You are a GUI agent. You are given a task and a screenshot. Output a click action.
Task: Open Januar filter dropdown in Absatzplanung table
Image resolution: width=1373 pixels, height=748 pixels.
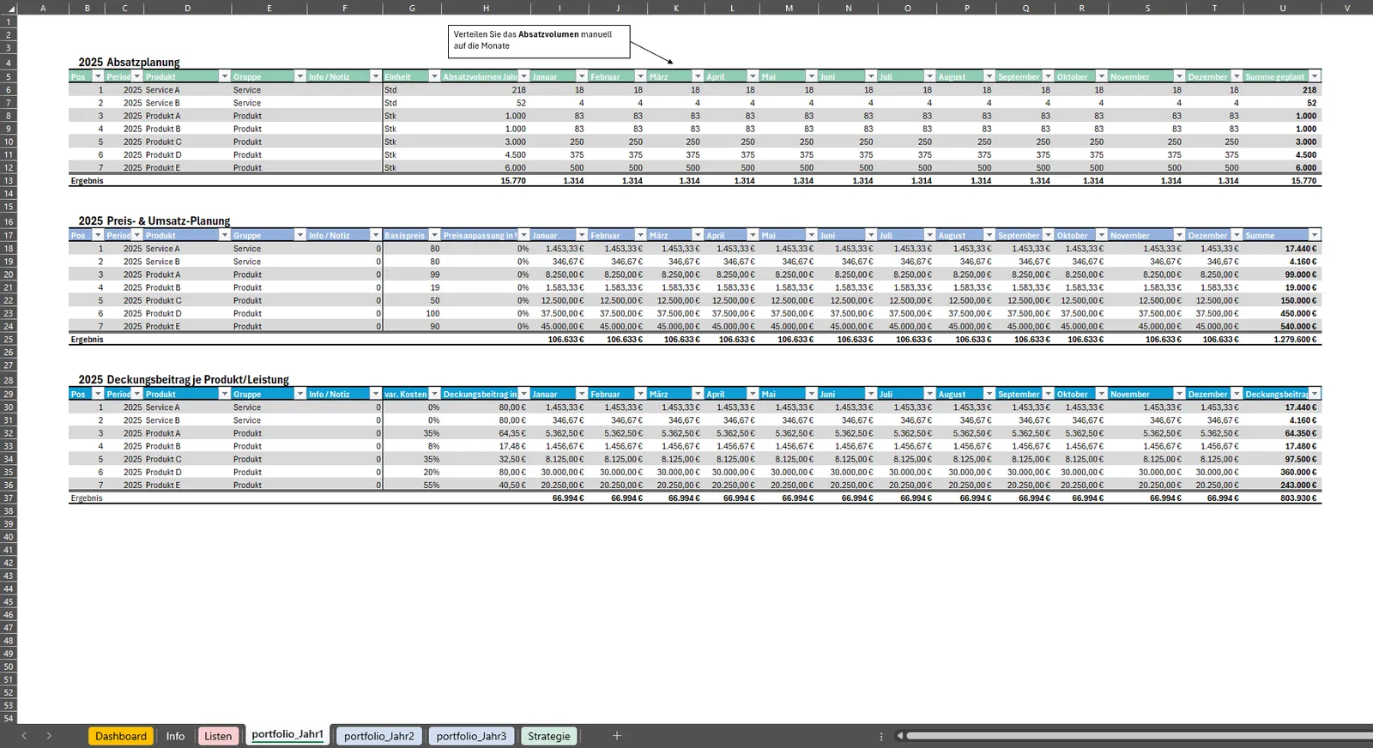tap(581, 77)
